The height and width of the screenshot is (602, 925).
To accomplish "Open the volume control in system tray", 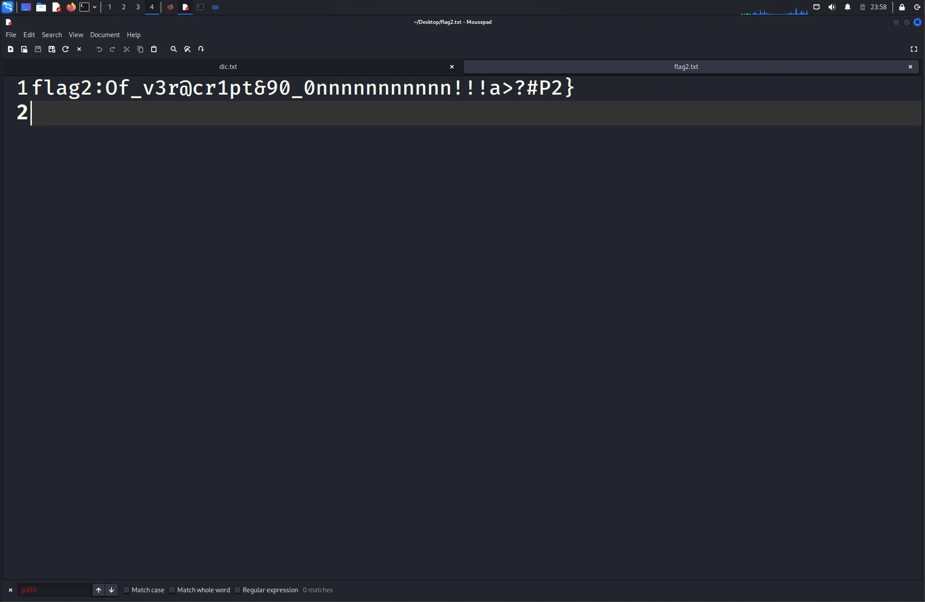I will point(832,7).
